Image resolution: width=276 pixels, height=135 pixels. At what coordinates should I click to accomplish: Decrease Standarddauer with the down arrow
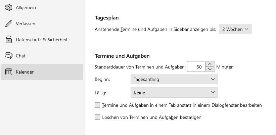click(210, 69)
